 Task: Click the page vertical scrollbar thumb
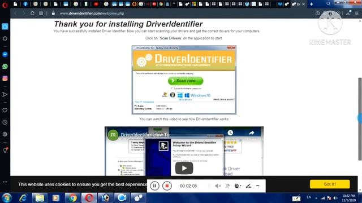(360, 119)
